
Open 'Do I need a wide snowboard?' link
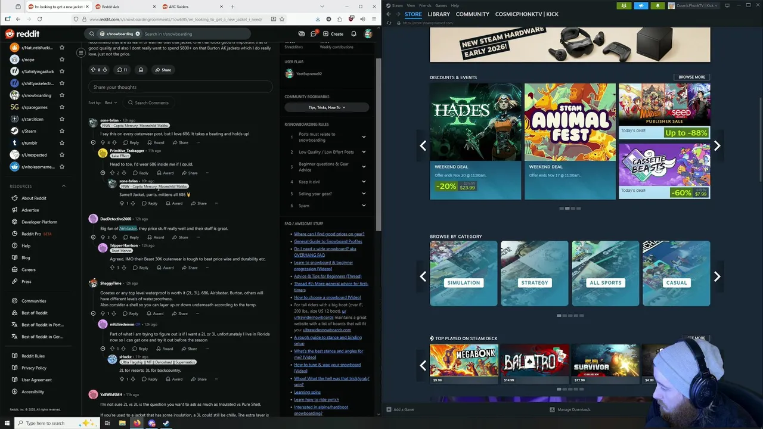click(x=325, y=251)
